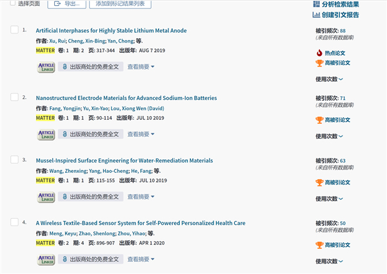
Task: Show abstract of Wireless Textile-Based Sensor paper
Action: (141, 259)
